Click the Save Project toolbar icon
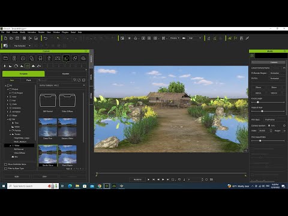The height and width of the screenshot is (216, 288). coord(17,38)
